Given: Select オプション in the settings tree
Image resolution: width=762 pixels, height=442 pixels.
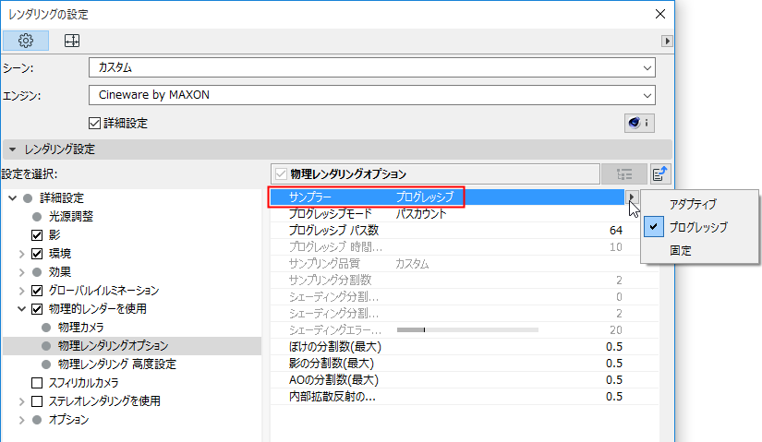Looking at the screenshot, I should [x=68, y=420].
